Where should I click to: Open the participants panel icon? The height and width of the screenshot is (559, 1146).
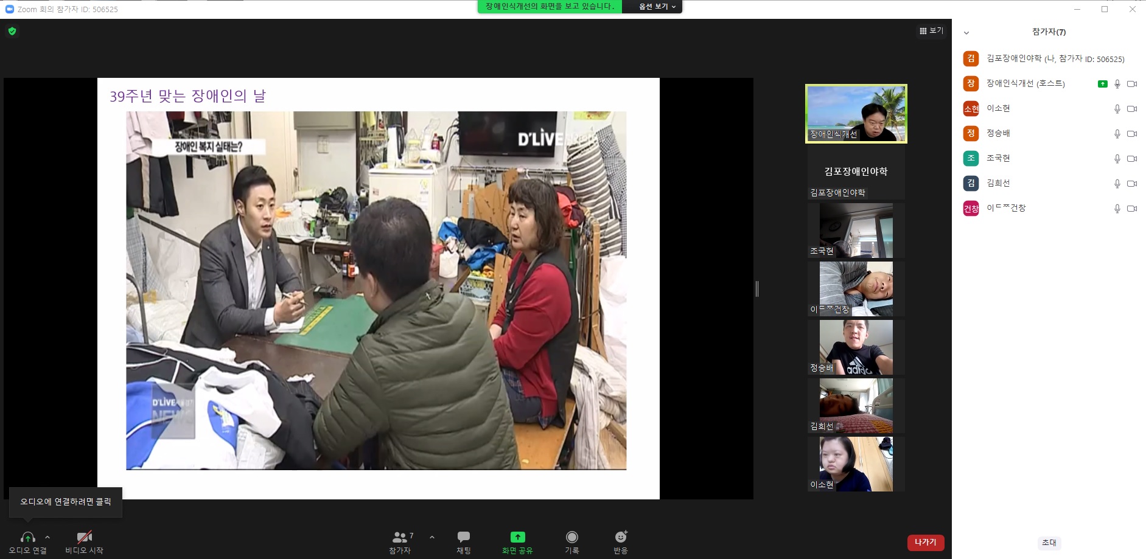400,537
